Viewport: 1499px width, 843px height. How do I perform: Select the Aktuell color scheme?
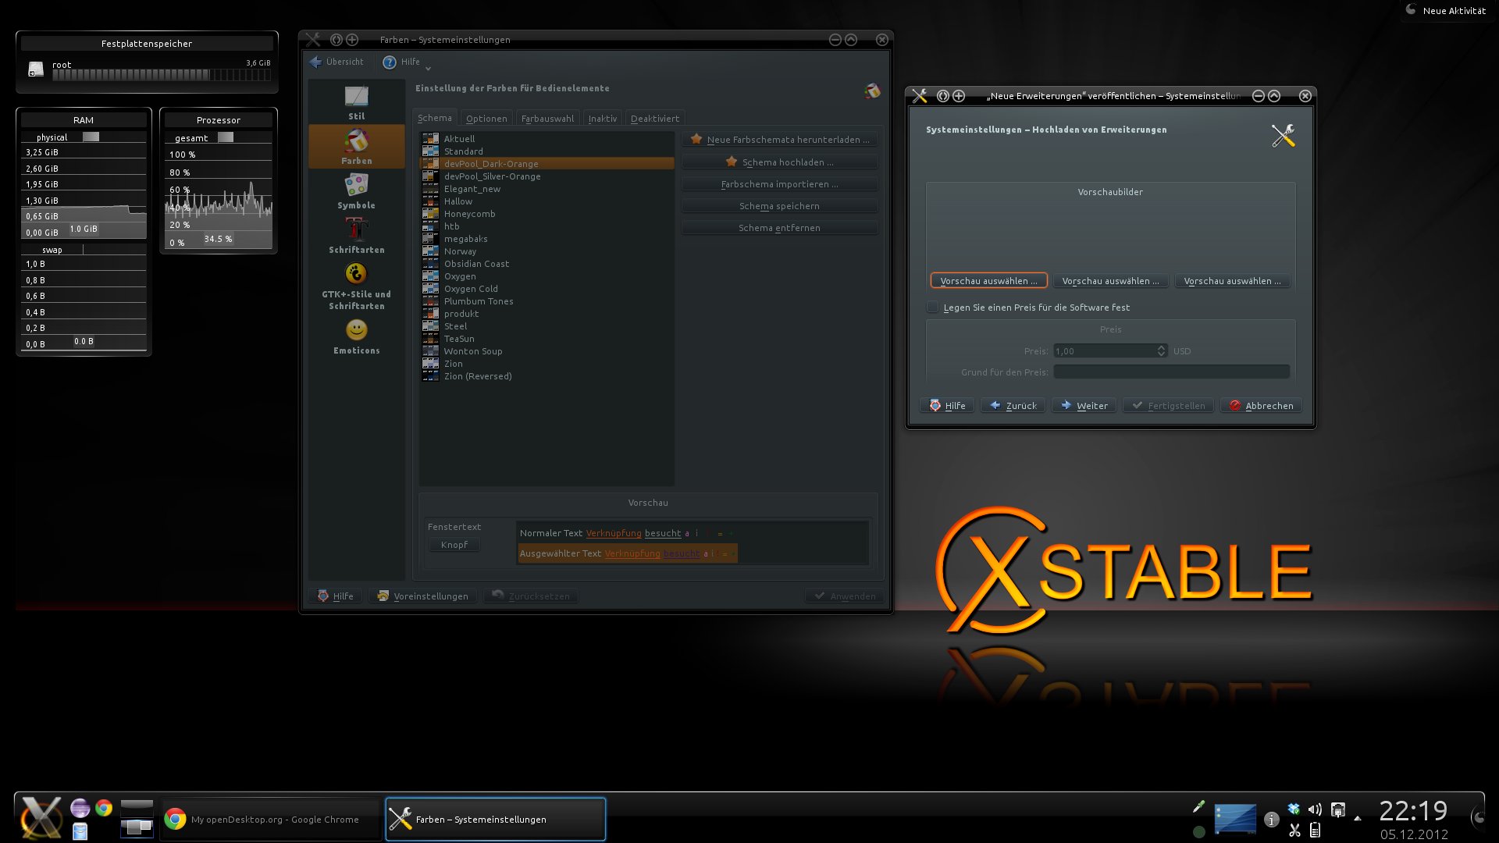click(x=547, y=139)
